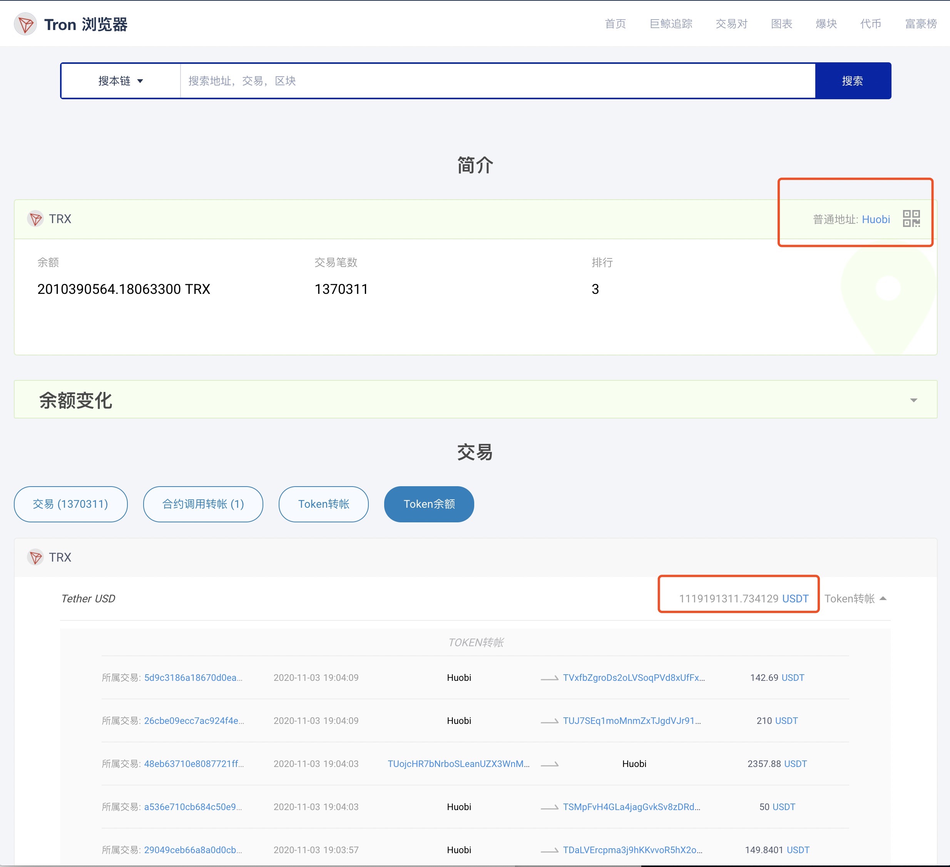This screenshot has height=867, width=950.
Task: Click the TRX logo in token balance panel
Action: [35, 558]
